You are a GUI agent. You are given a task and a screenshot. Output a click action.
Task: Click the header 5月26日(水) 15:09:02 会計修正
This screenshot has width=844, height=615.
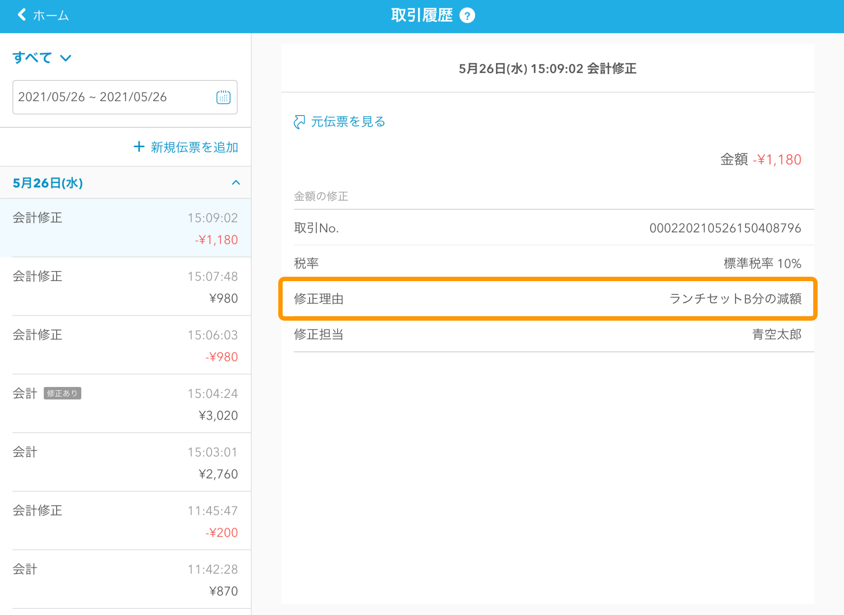pos(548,69)
